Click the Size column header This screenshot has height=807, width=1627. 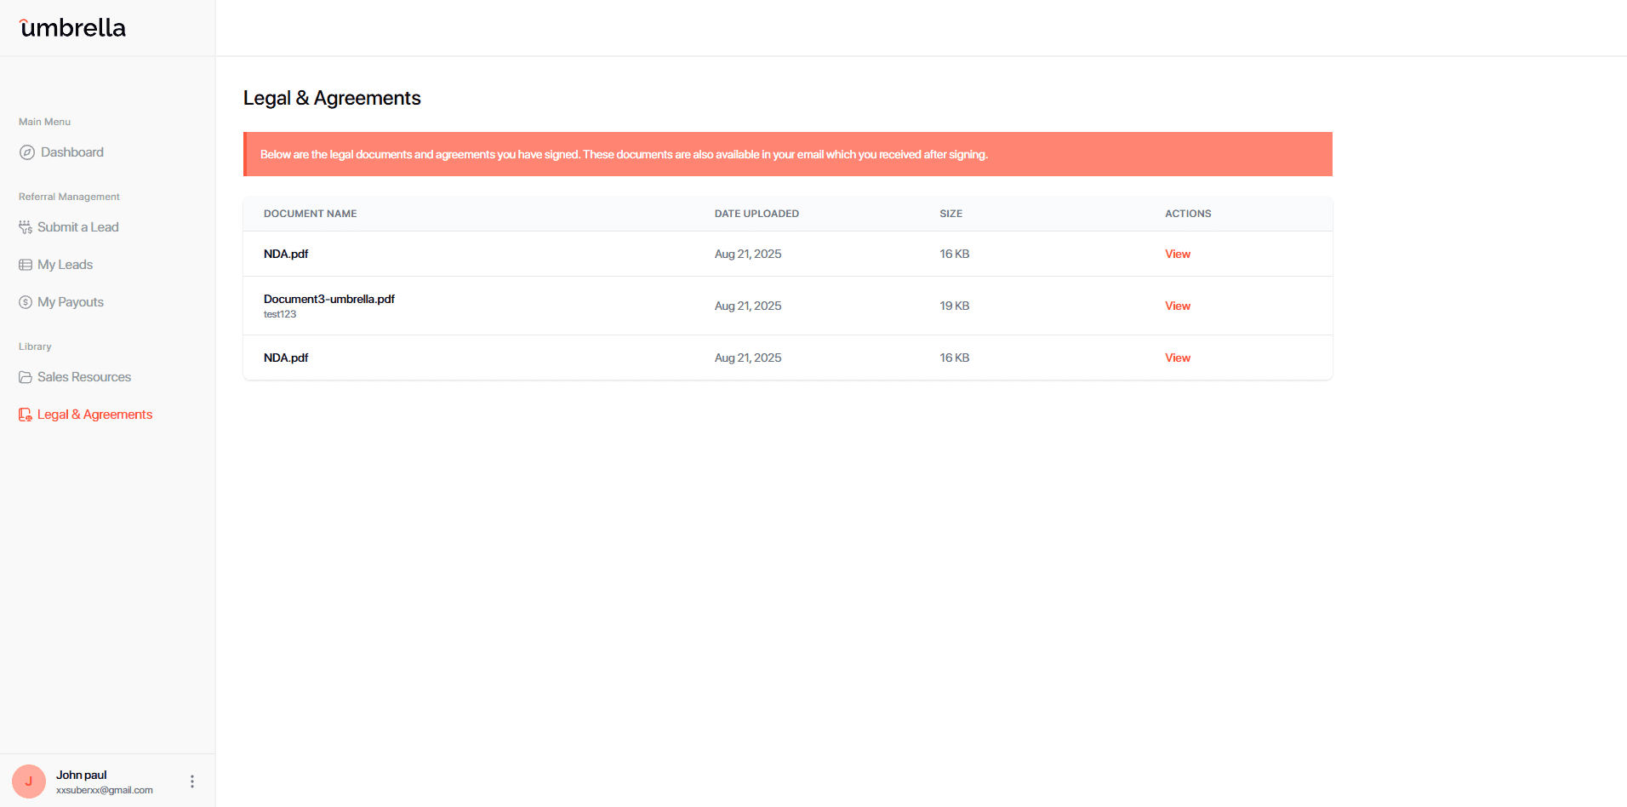pos(951,214)
